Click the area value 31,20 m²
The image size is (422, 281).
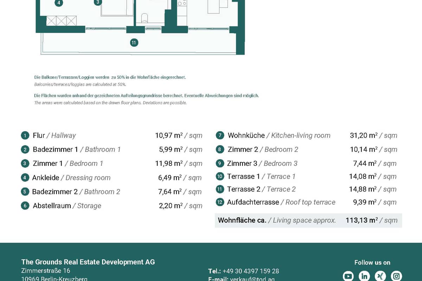coord(364,136)
